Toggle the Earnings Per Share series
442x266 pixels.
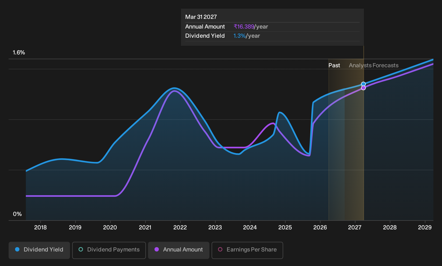pos(247,250)
